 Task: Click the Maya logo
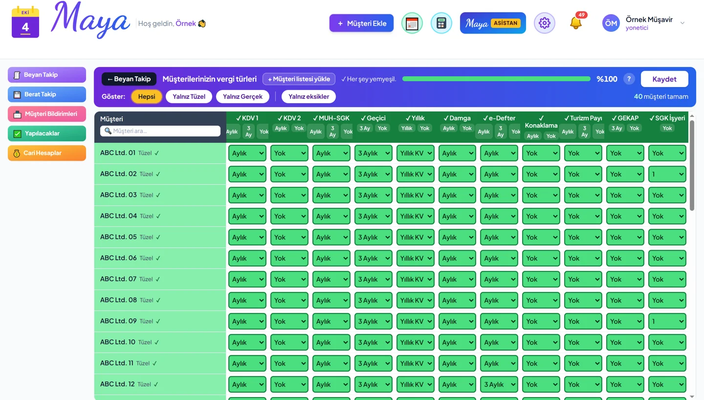pos(90,20)
